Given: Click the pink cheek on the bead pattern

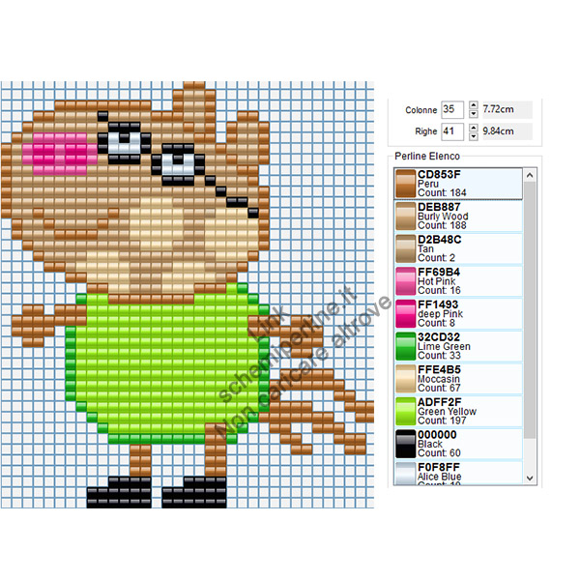Looking at the screenshot, I should click(x=60, y=154).
